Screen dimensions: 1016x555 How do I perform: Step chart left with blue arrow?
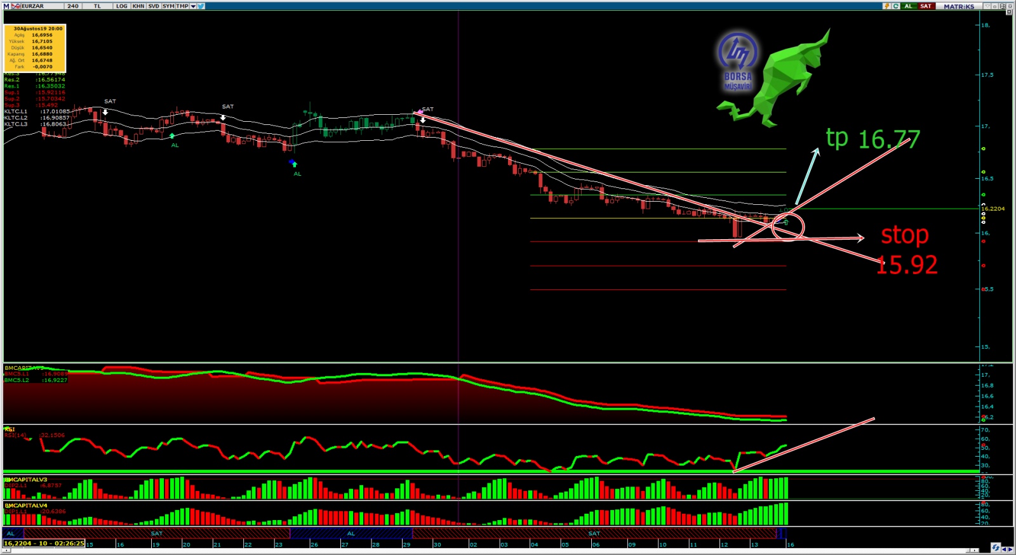tap(1004, 549)
